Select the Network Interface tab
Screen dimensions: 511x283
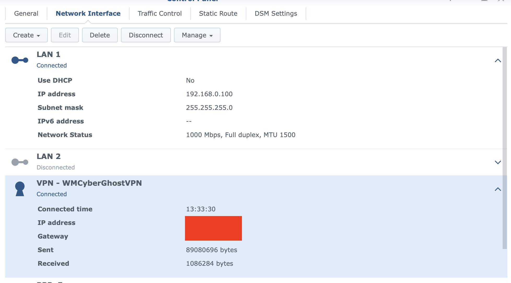[x=88, y=13]
